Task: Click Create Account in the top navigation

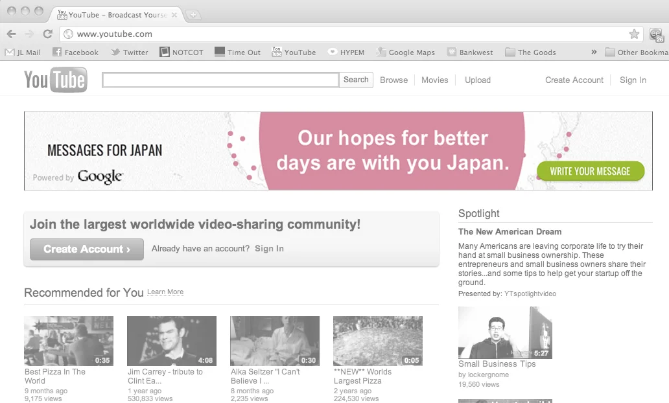Action: (574, 80)
